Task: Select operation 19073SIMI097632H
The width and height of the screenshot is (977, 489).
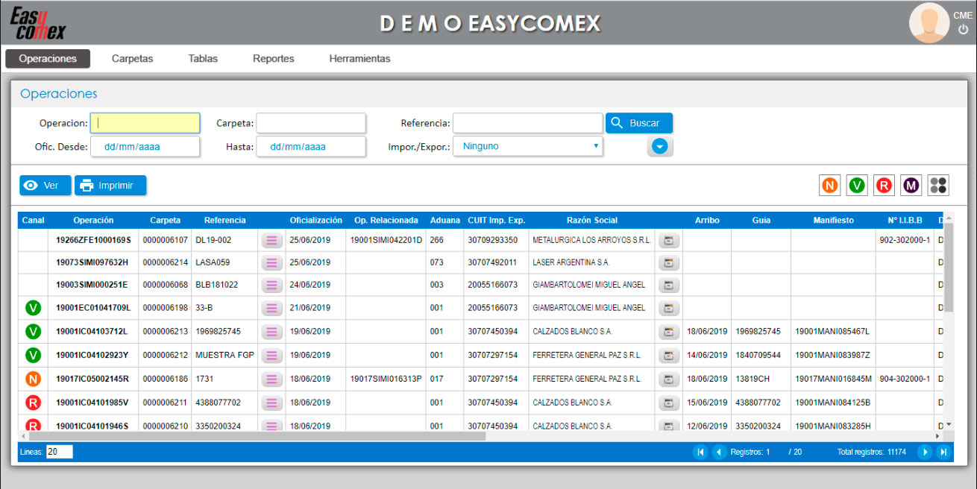Action: click(x=93, y=262)
